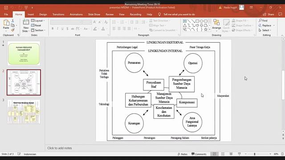Click the Bullets list icon

114,22
